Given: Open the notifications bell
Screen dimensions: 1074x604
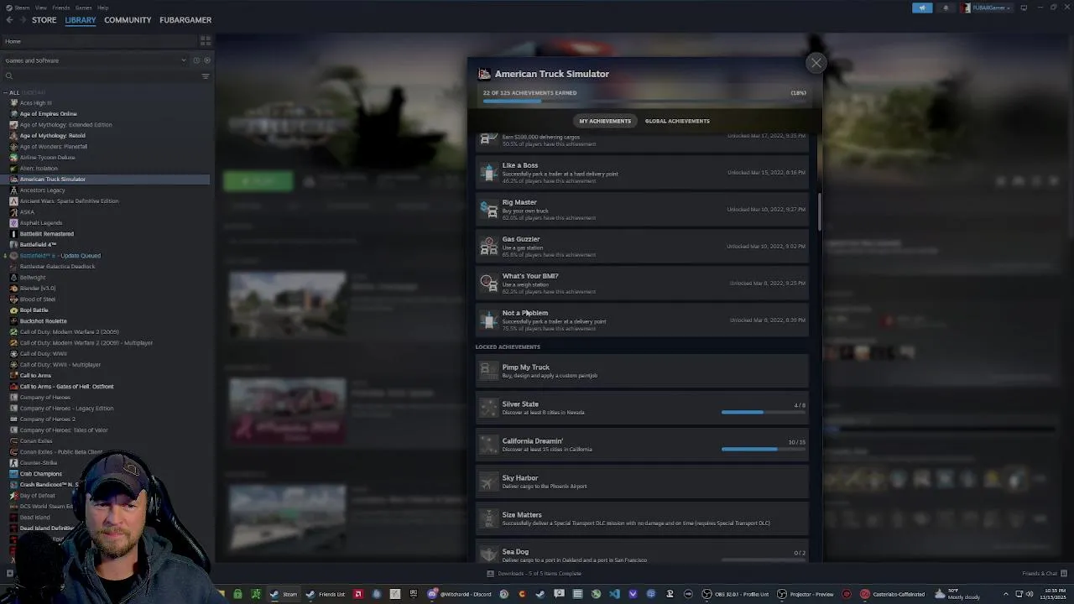Looking at the screenshot, I should tap(946, 8).
